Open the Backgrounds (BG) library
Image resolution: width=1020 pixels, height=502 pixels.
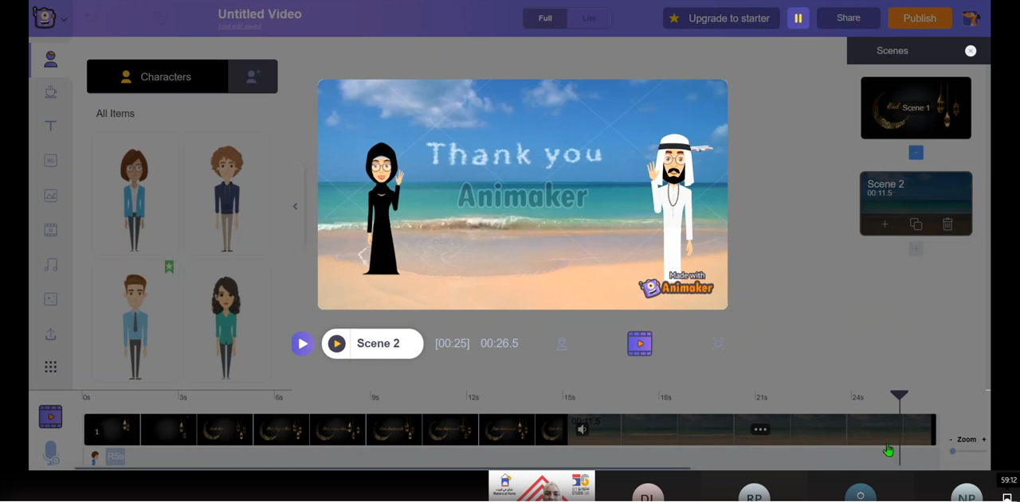pos(51,161)
